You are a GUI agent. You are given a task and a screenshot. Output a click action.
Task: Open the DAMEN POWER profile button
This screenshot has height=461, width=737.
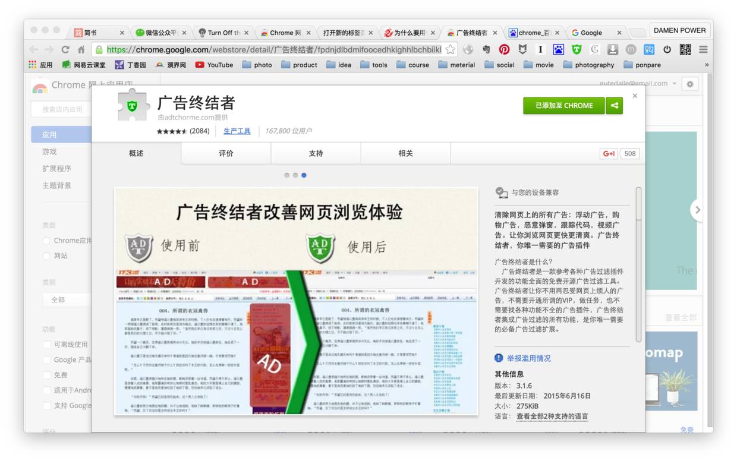click(679, 30)
